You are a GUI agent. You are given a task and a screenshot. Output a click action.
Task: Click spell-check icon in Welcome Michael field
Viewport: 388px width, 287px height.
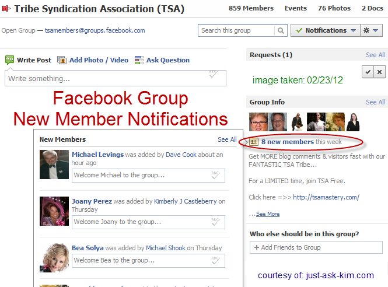pyautogui.click(x=215, y=175)
